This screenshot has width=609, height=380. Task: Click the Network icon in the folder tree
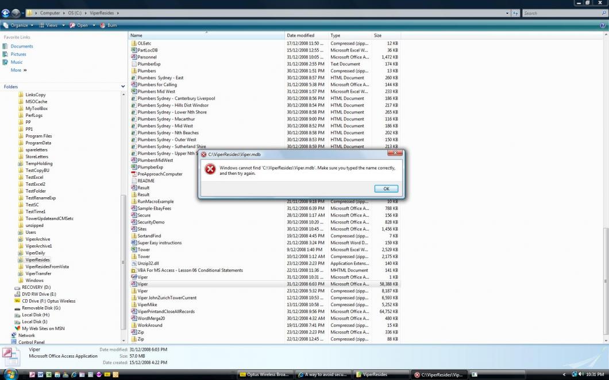tap(14, 335)
